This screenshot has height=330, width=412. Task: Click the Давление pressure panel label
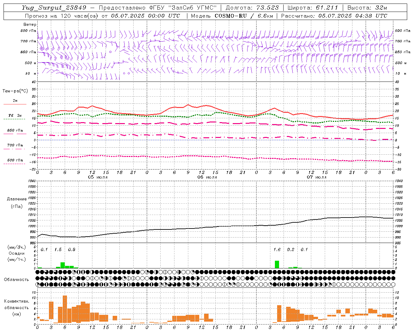17,199
